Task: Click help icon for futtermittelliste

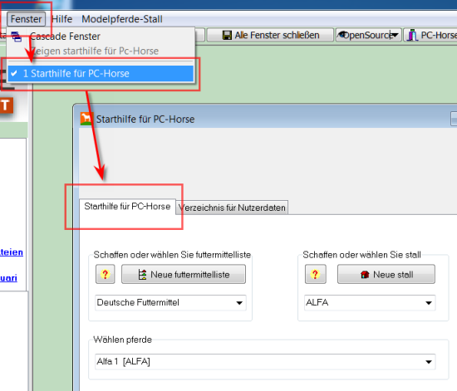Action: tap(106, 274)
